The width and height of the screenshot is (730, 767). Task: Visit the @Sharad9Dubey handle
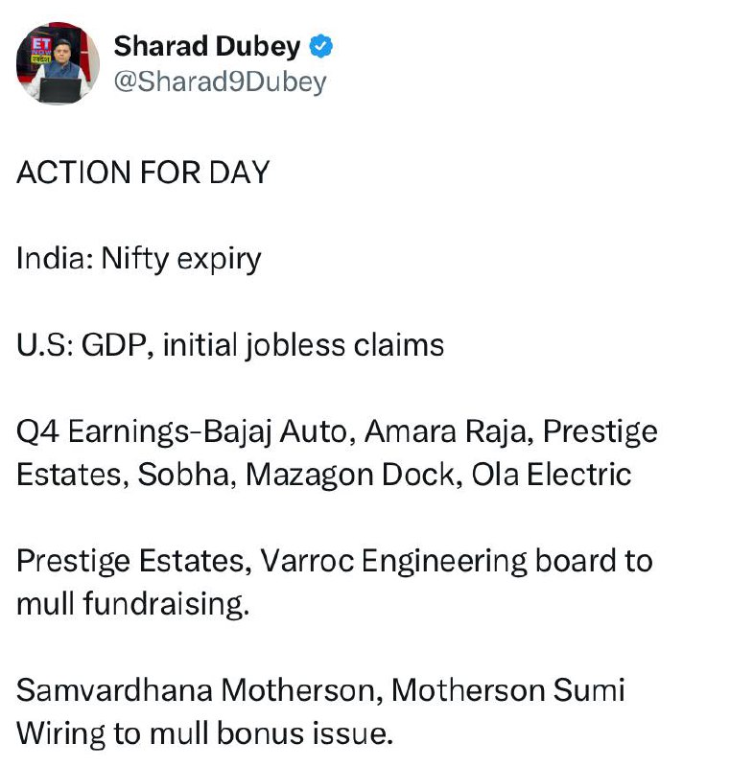221,81
